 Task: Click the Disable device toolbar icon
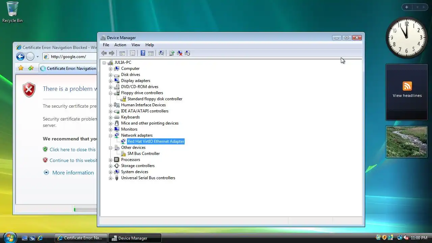coord(187,53)
